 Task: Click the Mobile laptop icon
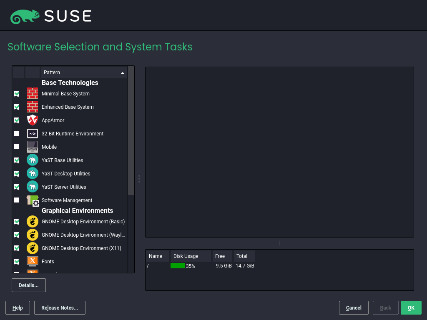[33, 147]
